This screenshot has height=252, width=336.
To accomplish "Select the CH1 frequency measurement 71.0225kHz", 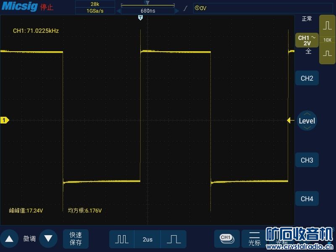I will coord(36,31).
